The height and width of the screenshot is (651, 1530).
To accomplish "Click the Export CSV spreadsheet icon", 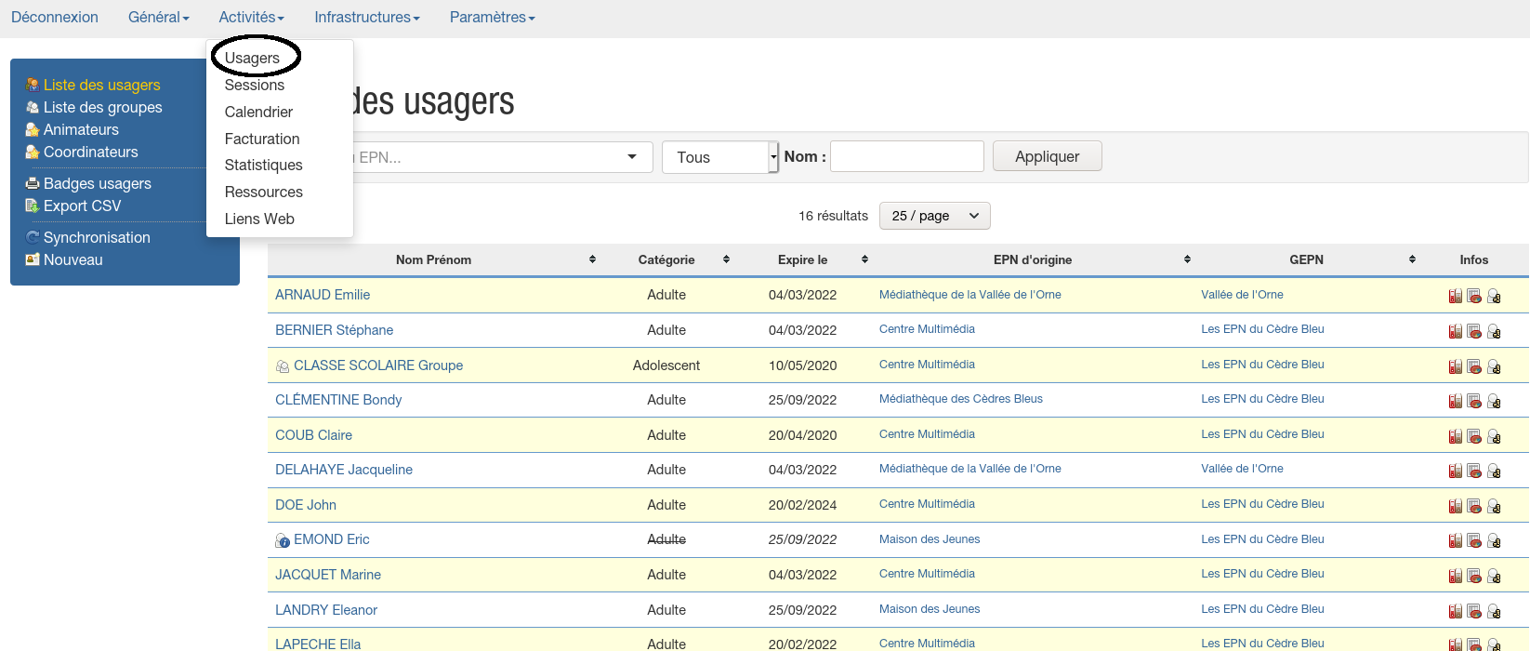I will tap(33, 206).
